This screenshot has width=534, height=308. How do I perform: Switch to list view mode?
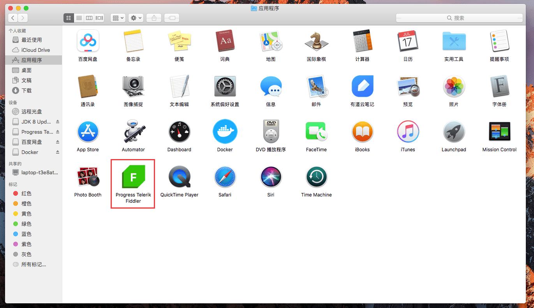[79, 18]
